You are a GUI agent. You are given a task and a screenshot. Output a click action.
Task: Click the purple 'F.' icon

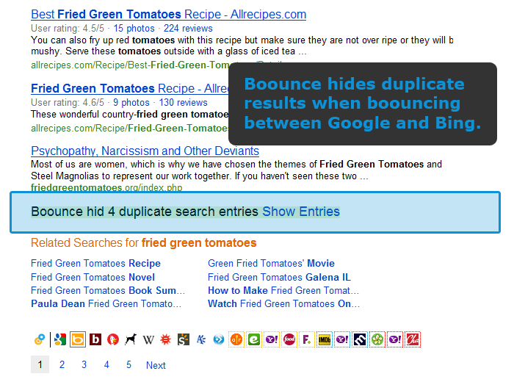click(x=307, y=339)
